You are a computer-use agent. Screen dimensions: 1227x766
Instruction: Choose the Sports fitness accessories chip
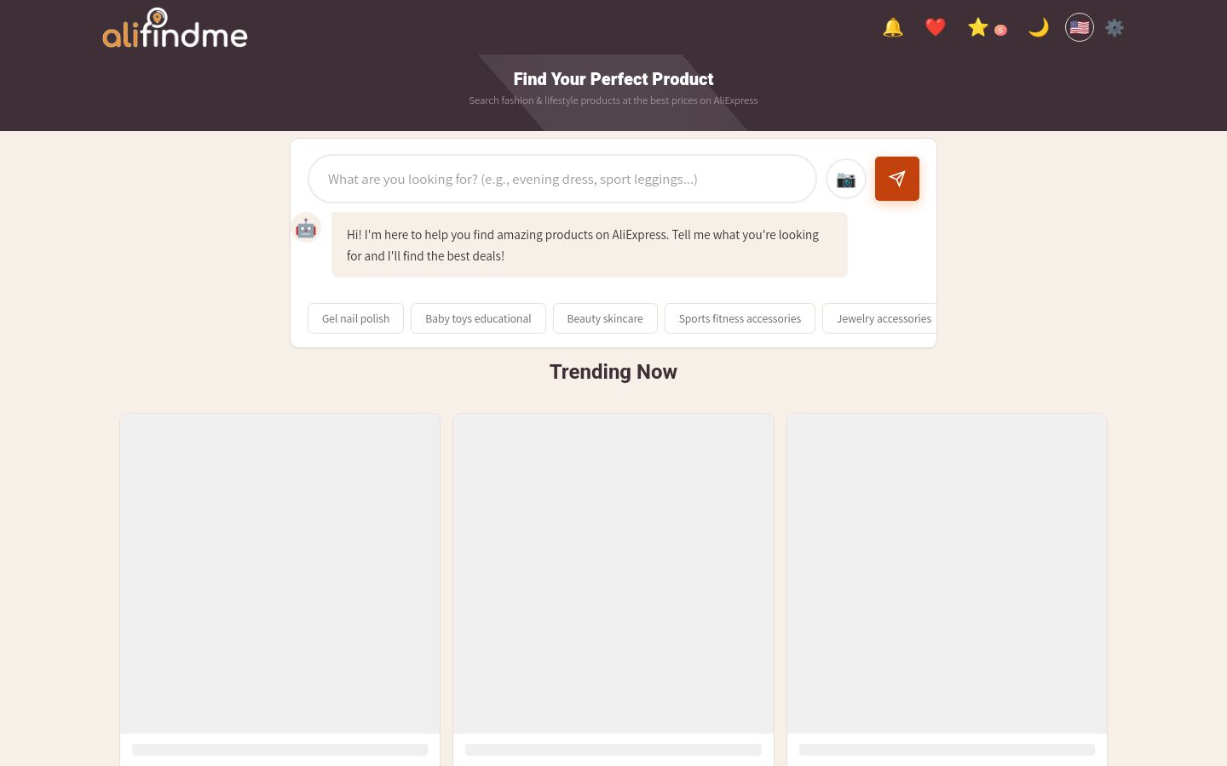tap(740, 318)
